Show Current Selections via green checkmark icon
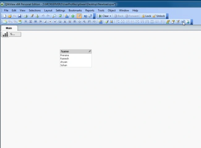The image size is (201, 148). [x=60, y=16]
